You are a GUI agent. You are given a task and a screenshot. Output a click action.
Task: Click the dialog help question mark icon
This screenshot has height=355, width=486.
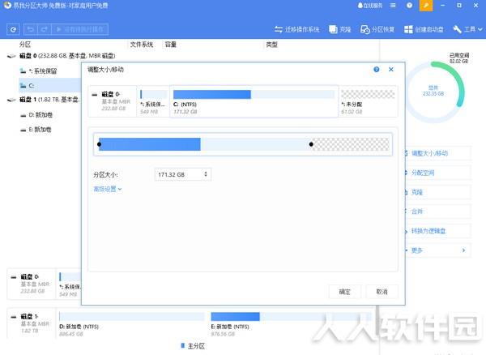(x=377, y=70)
